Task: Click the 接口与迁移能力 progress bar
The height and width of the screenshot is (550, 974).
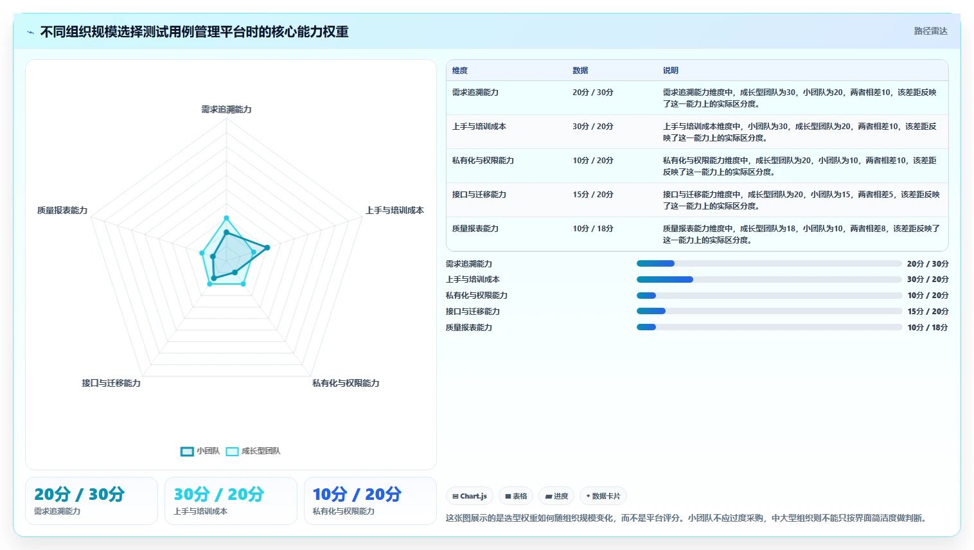Action: [x=769, y=311]
